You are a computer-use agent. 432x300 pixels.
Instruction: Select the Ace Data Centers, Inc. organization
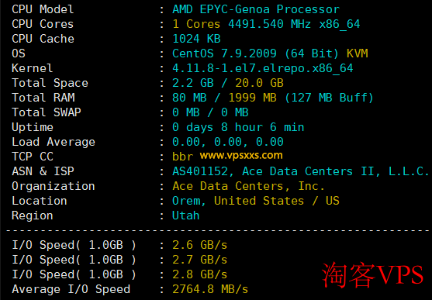point(248,186)
